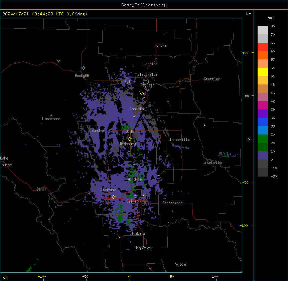The image size is (288, 281).
Task: Click the yellow station marker near RedDeer
Action: pyautogui.click(x=142, y=94)
